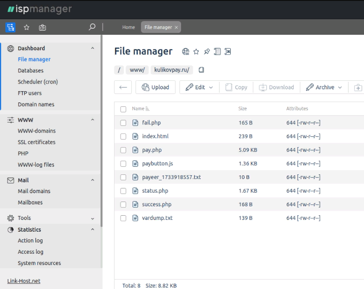
Task: Click the Tools gear icon
Action: pyautogui.click(x=10, y=218)
